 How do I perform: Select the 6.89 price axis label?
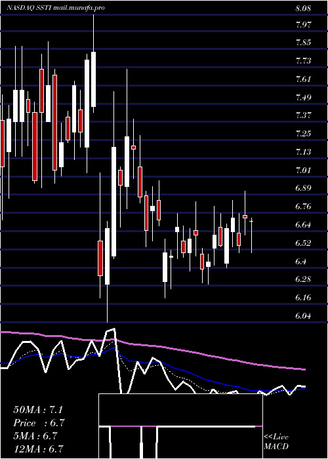pyautogui.click(x=303, y=188)
